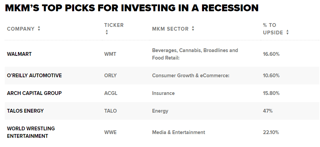Screen dimensions: 320x147
Task: Open WORLD WRESTLING ENTERTAINMENT entry
Action: point(31,132)
